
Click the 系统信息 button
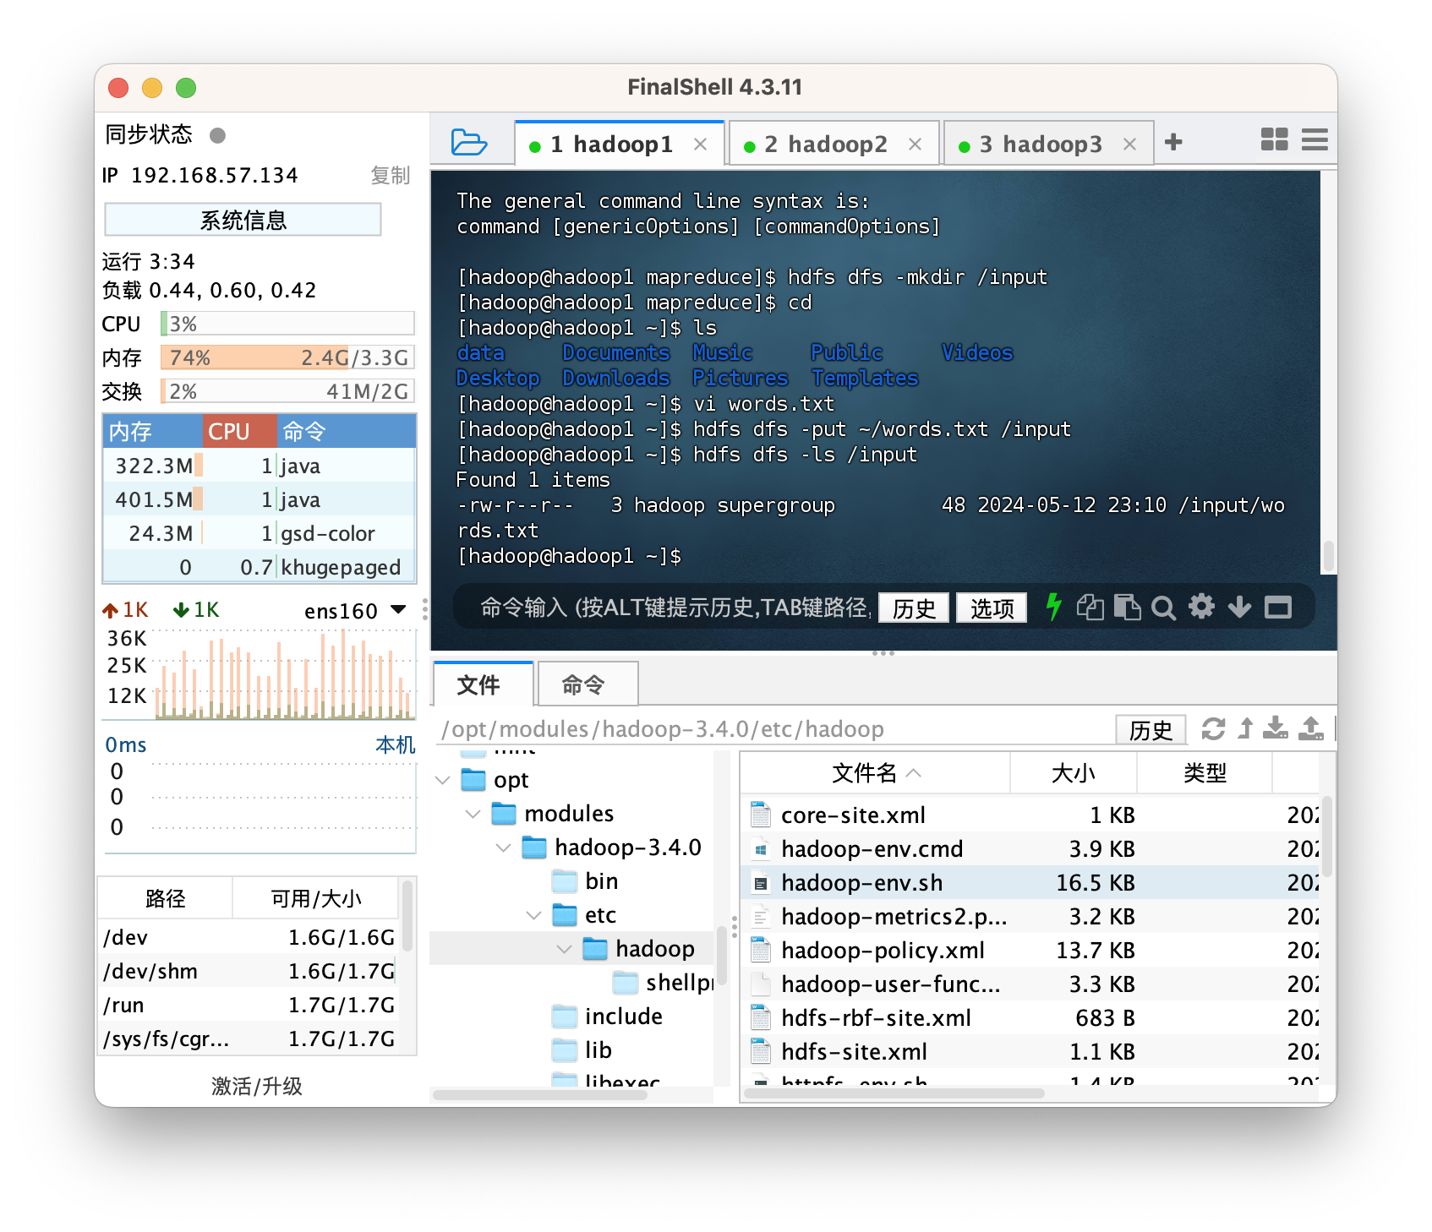[x=243, y=220]
